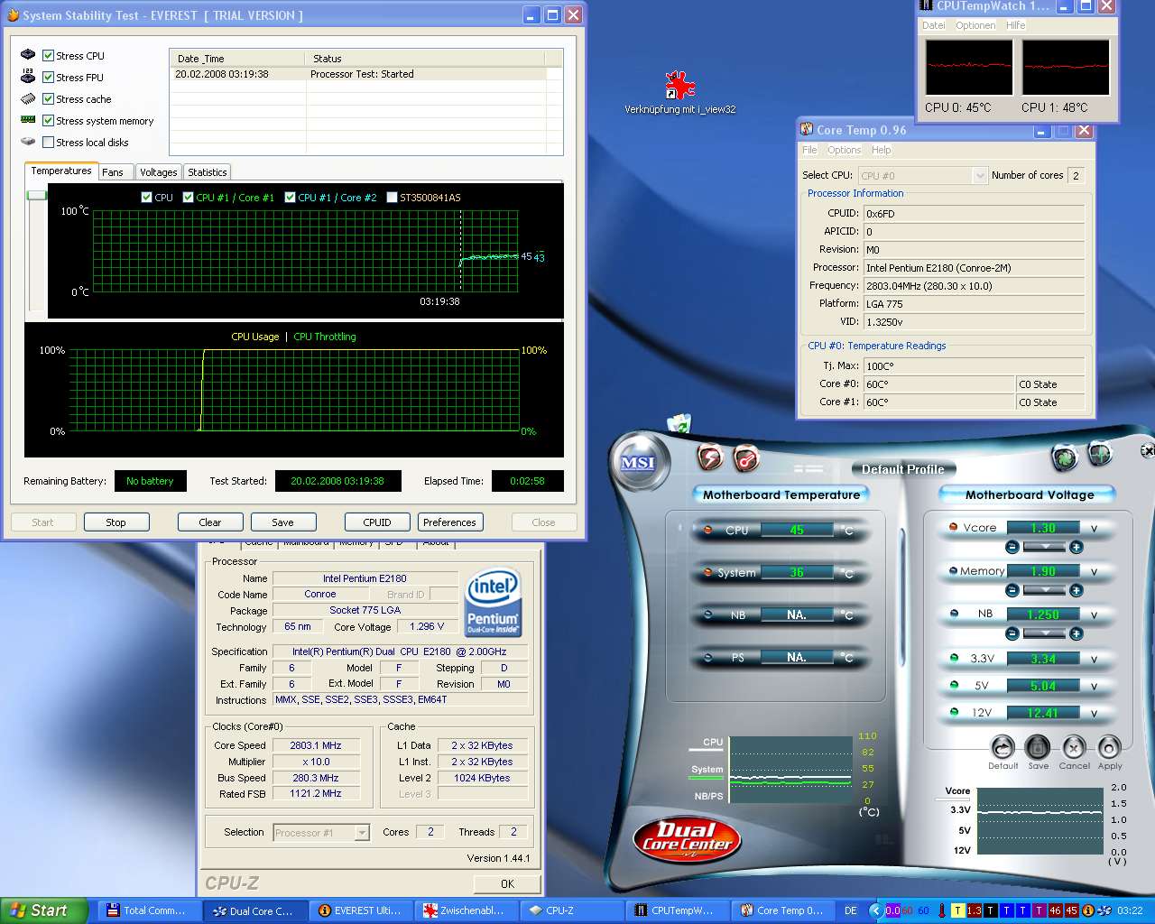Toggle the Stress cache checkbox

point(49,99)
